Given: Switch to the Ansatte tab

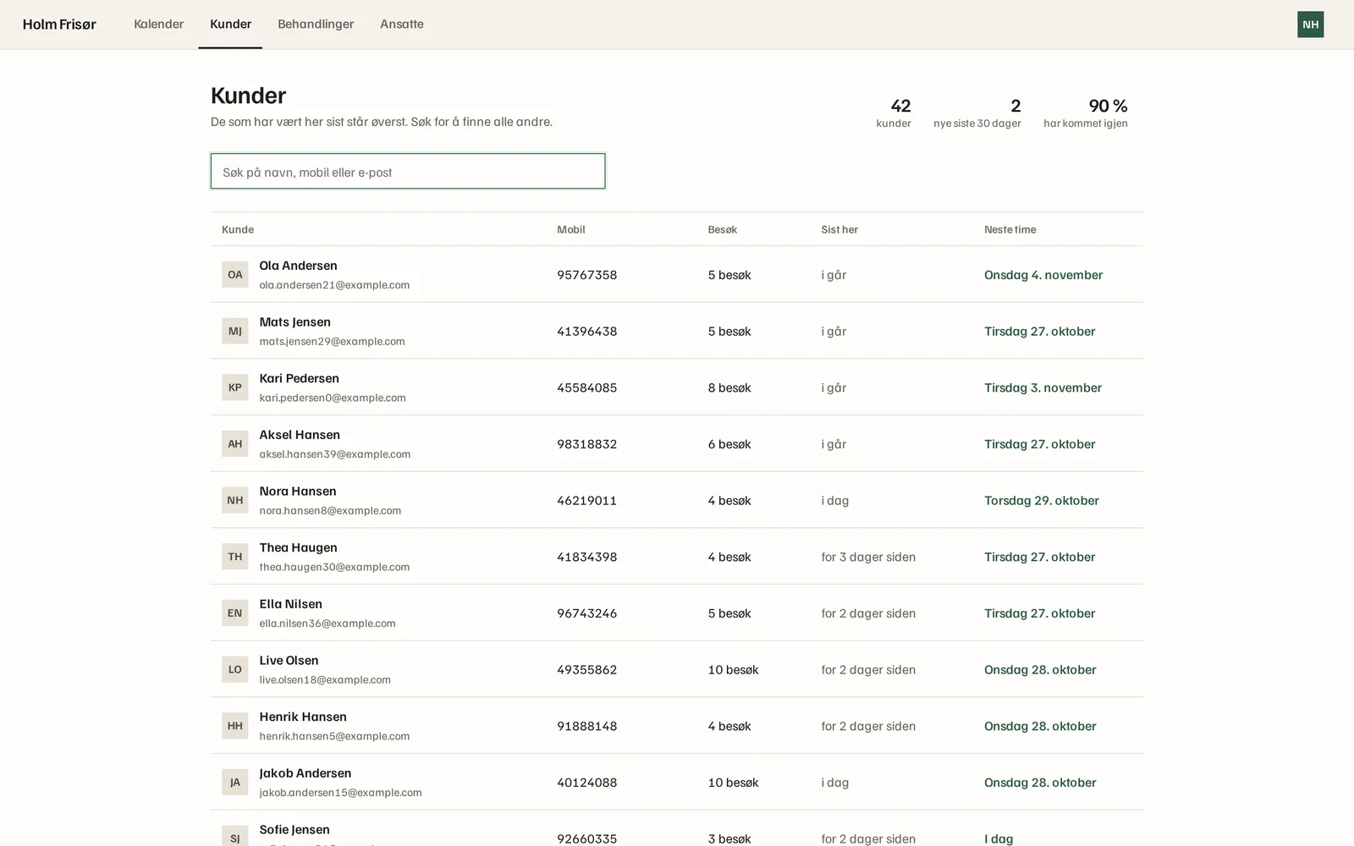Looking at the screenshot, I should tap(402, 24).
